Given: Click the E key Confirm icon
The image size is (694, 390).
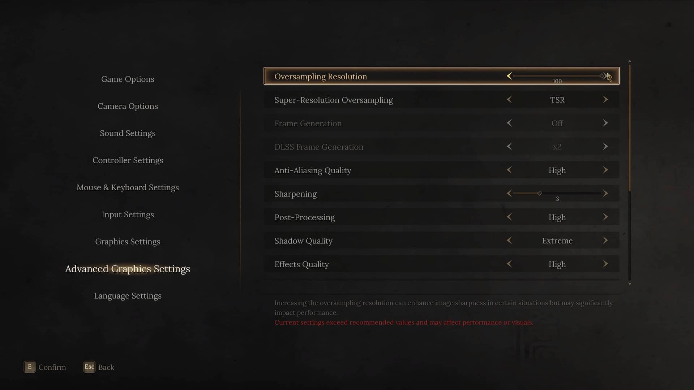Looking at the screenshot, I should pyautogui.click(x=30, y=367).
